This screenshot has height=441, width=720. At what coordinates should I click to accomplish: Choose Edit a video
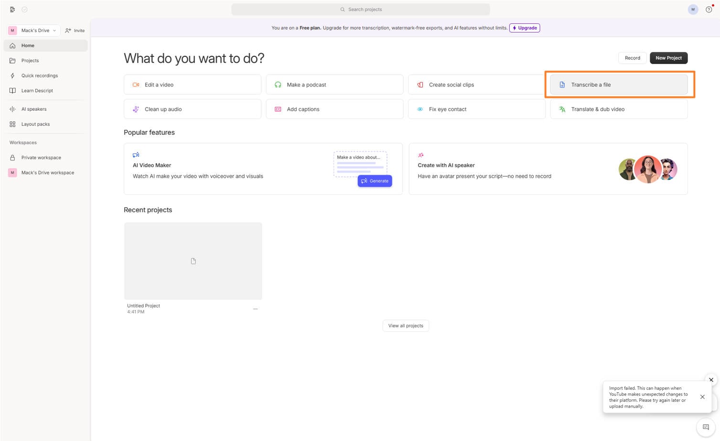[x=193, y=85]
